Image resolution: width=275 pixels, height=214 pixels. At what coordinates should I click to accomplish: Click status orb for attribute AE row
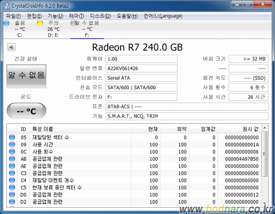coord(12,166)
